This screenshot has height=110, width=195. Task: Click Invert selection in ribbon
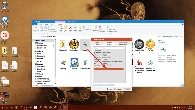click(112, 32)
